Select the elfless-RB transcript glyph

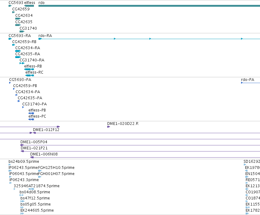29,69
